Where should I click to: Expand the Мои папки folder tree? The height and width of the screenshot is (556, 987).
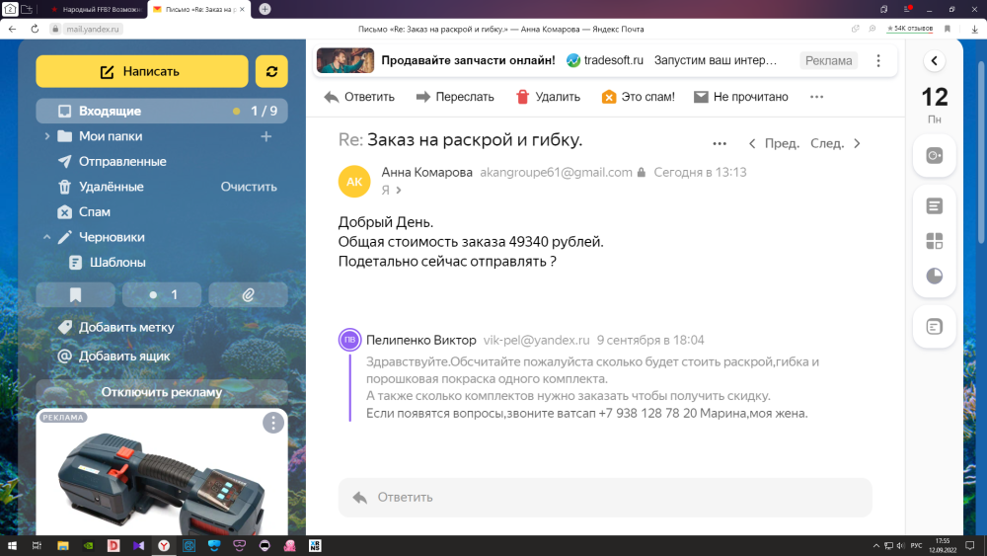coord(46,136)
